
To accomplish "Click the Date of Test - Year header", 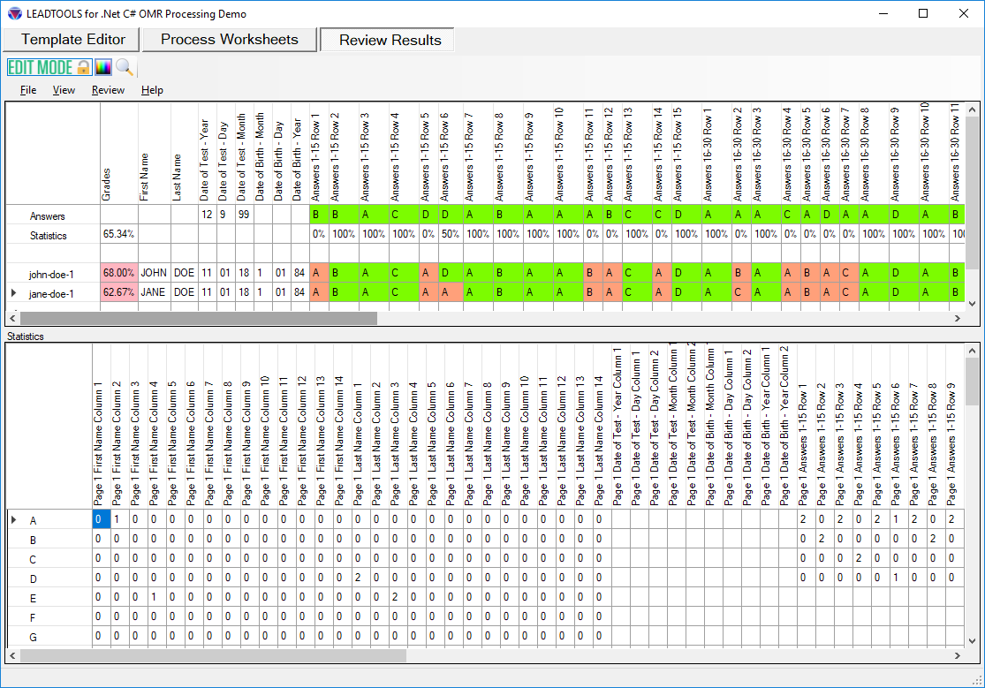I will click(208, 154).
